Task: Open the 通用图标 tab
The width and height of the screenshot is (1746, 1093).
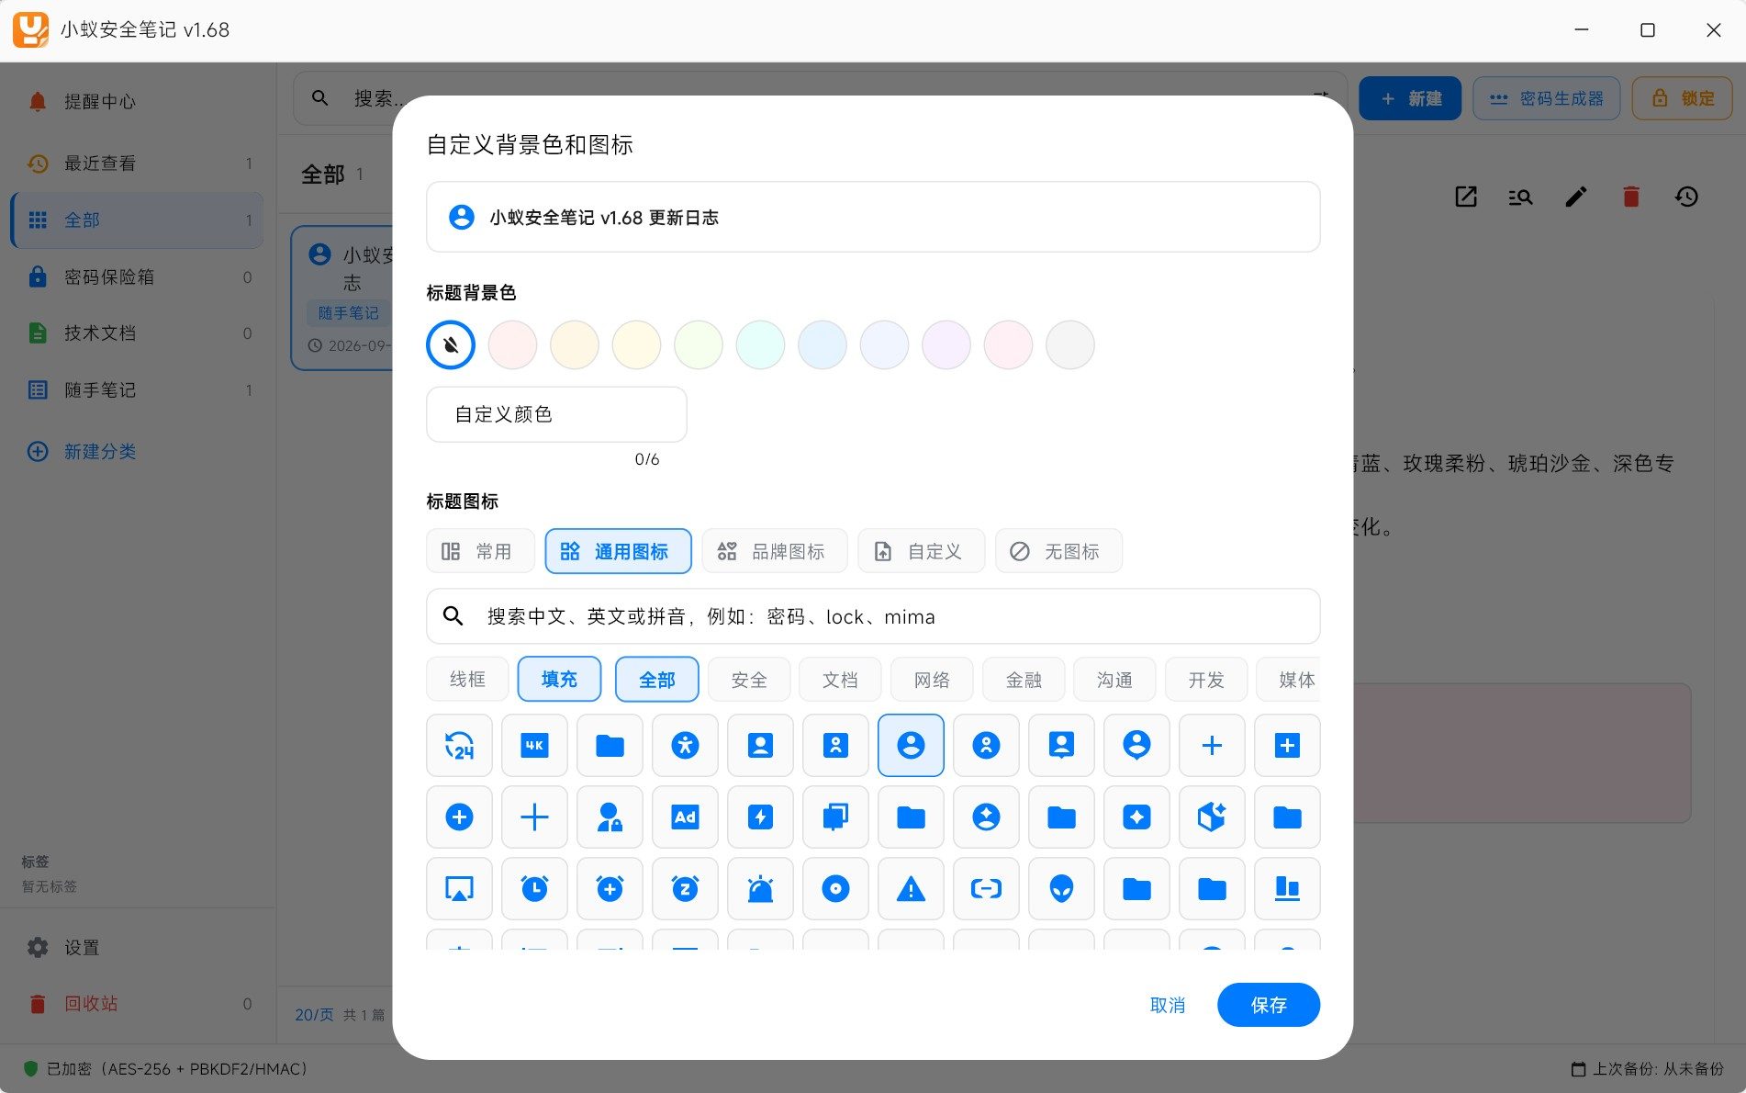Action: pyautogui.click(x=618, y=551)
